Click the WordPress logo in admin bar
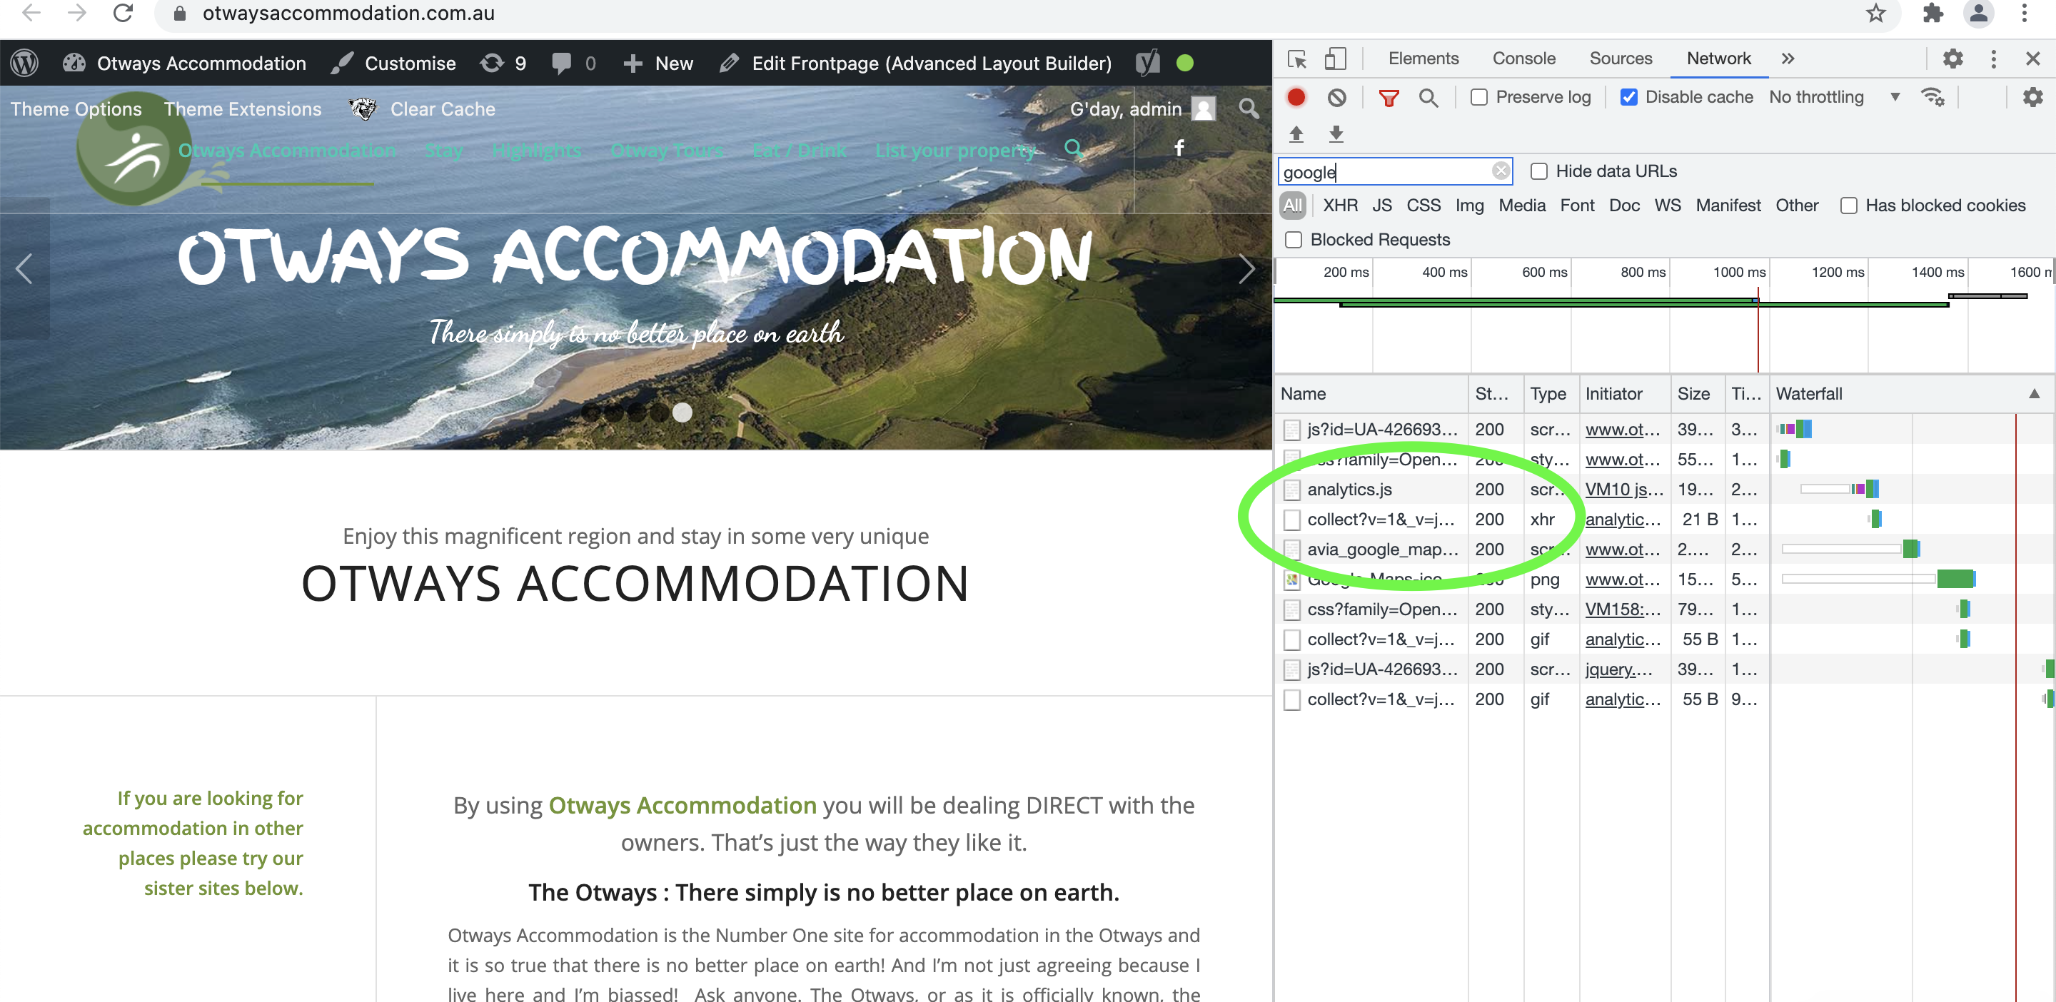The width and height of the screenshot is (2056, 1002). (25, 63)
